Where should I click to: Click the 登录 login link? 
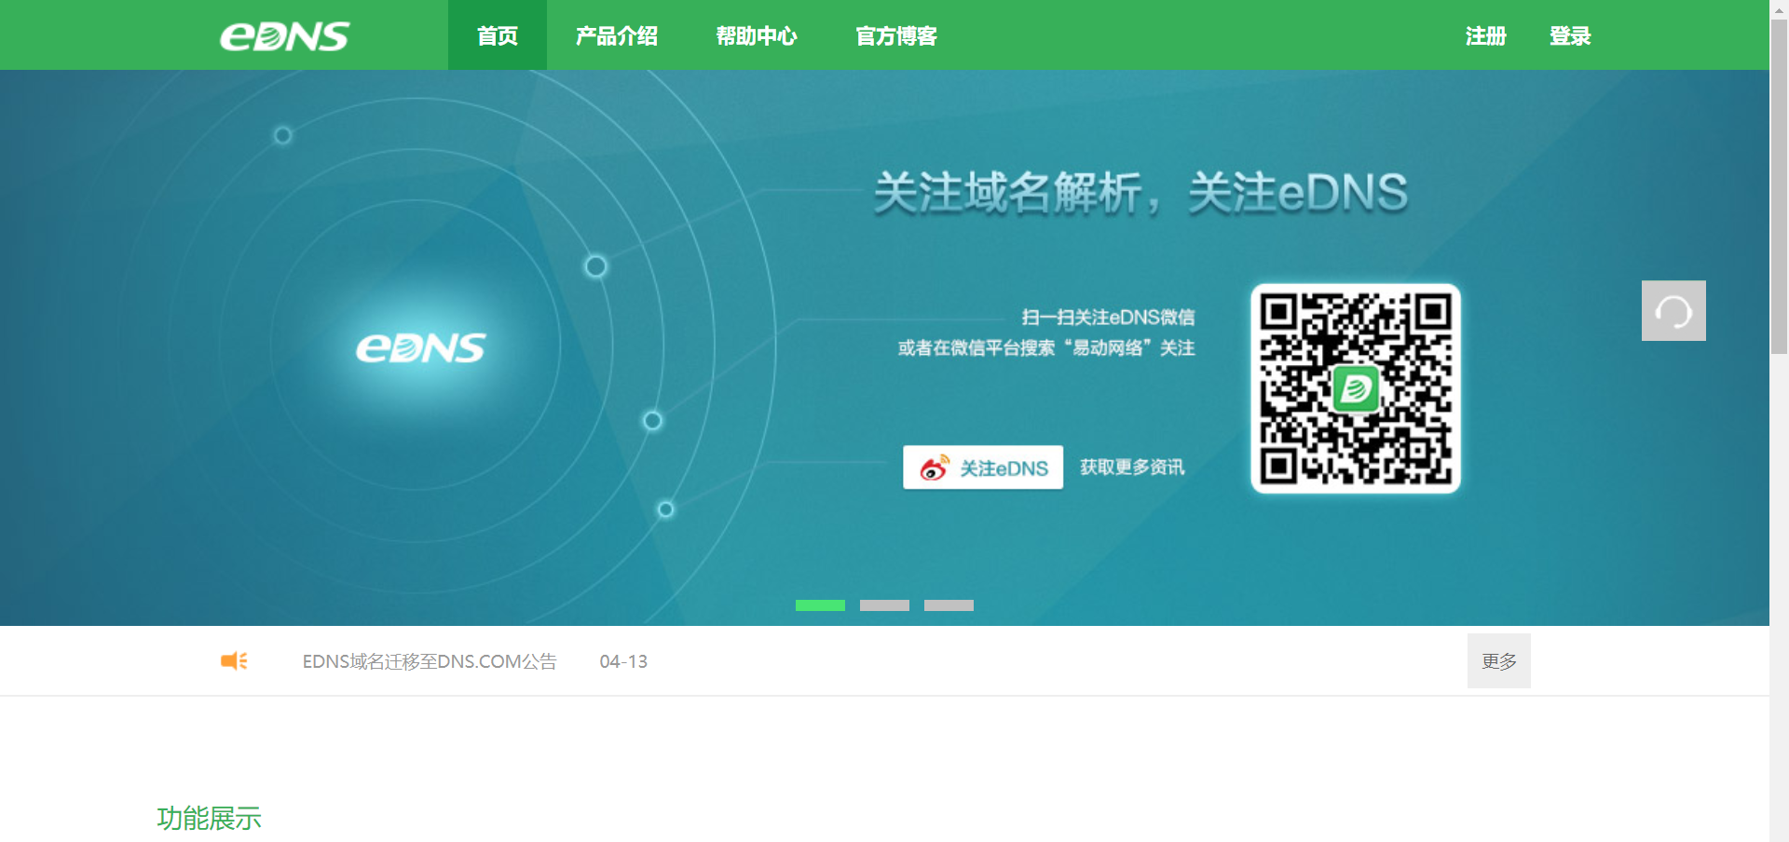coord(1570,35)
